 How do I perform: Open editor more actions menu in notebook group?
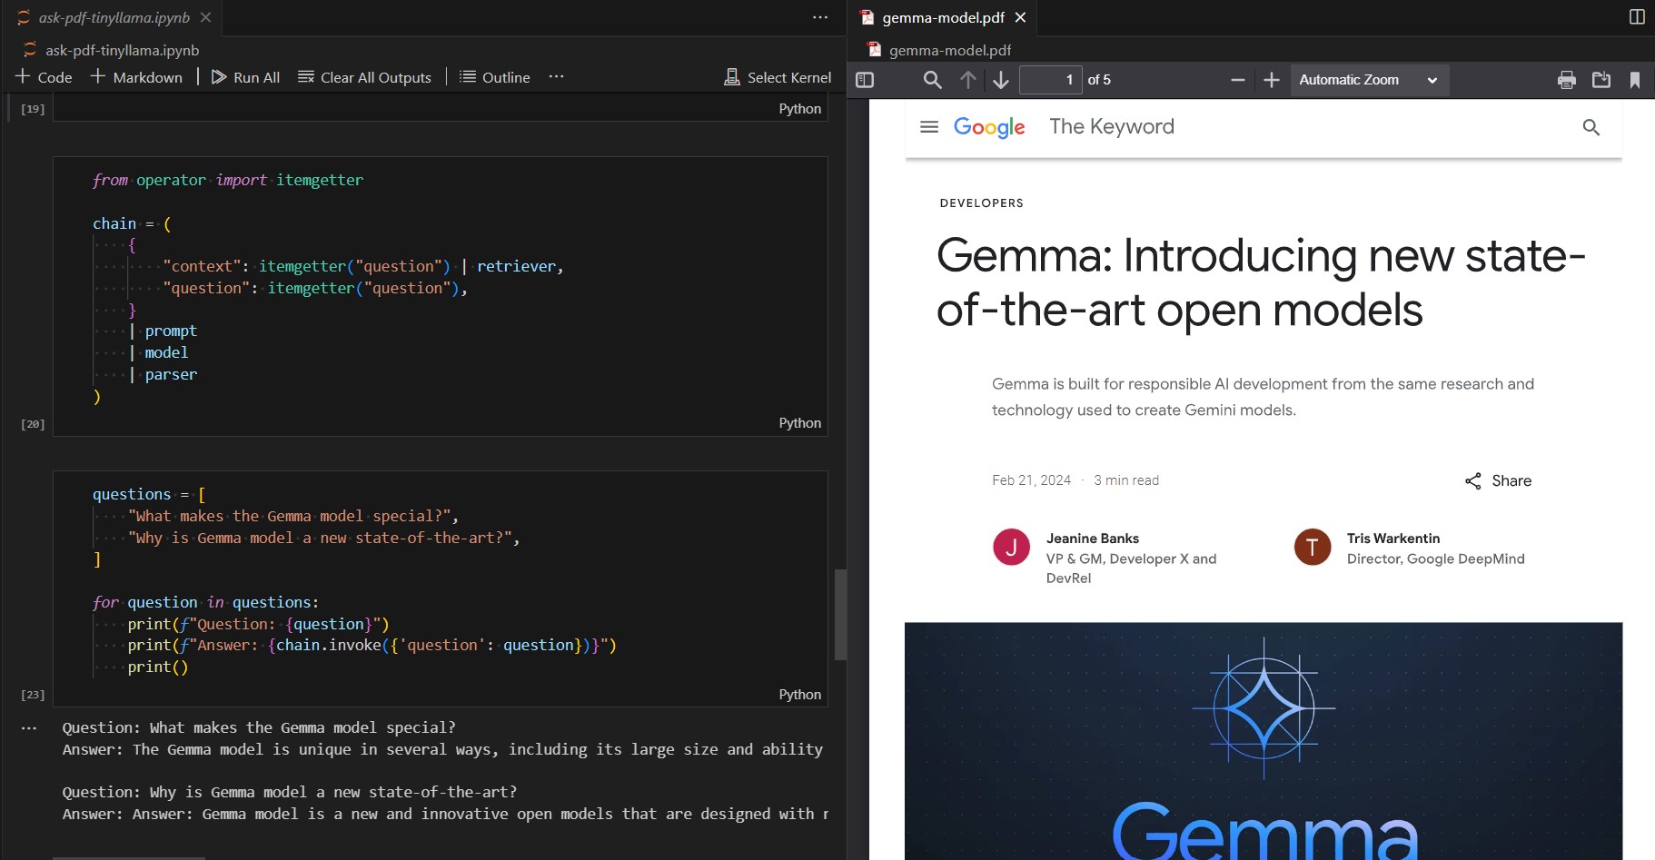pyautogui.click(x=820, y=17)
